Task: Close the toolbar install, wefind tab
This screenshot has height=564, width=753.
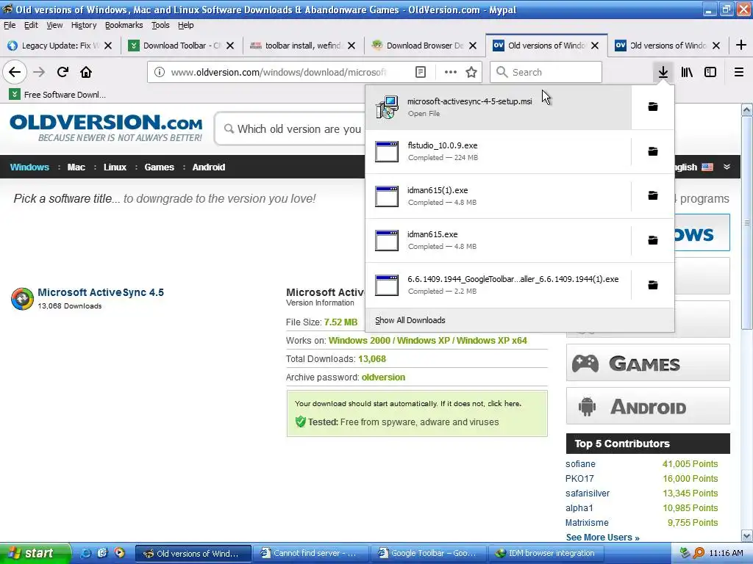Action: 351,46
